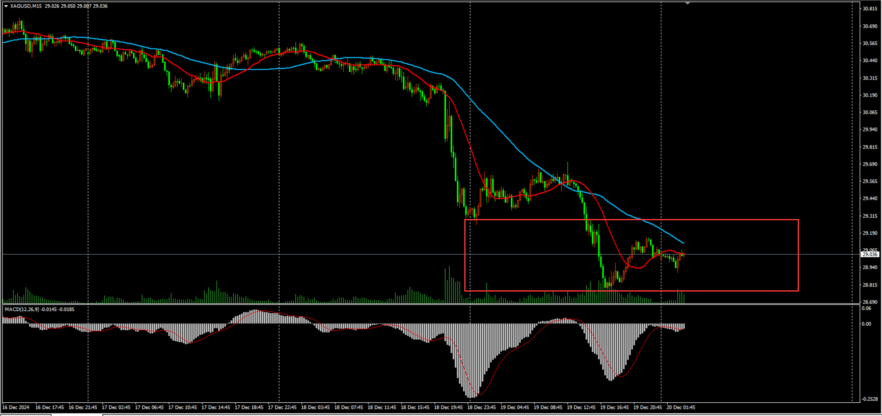Viewport: 882px width, 416px height.
Task: Click the 19 Dec 04:45 time label
Action: tap(515, 407)
